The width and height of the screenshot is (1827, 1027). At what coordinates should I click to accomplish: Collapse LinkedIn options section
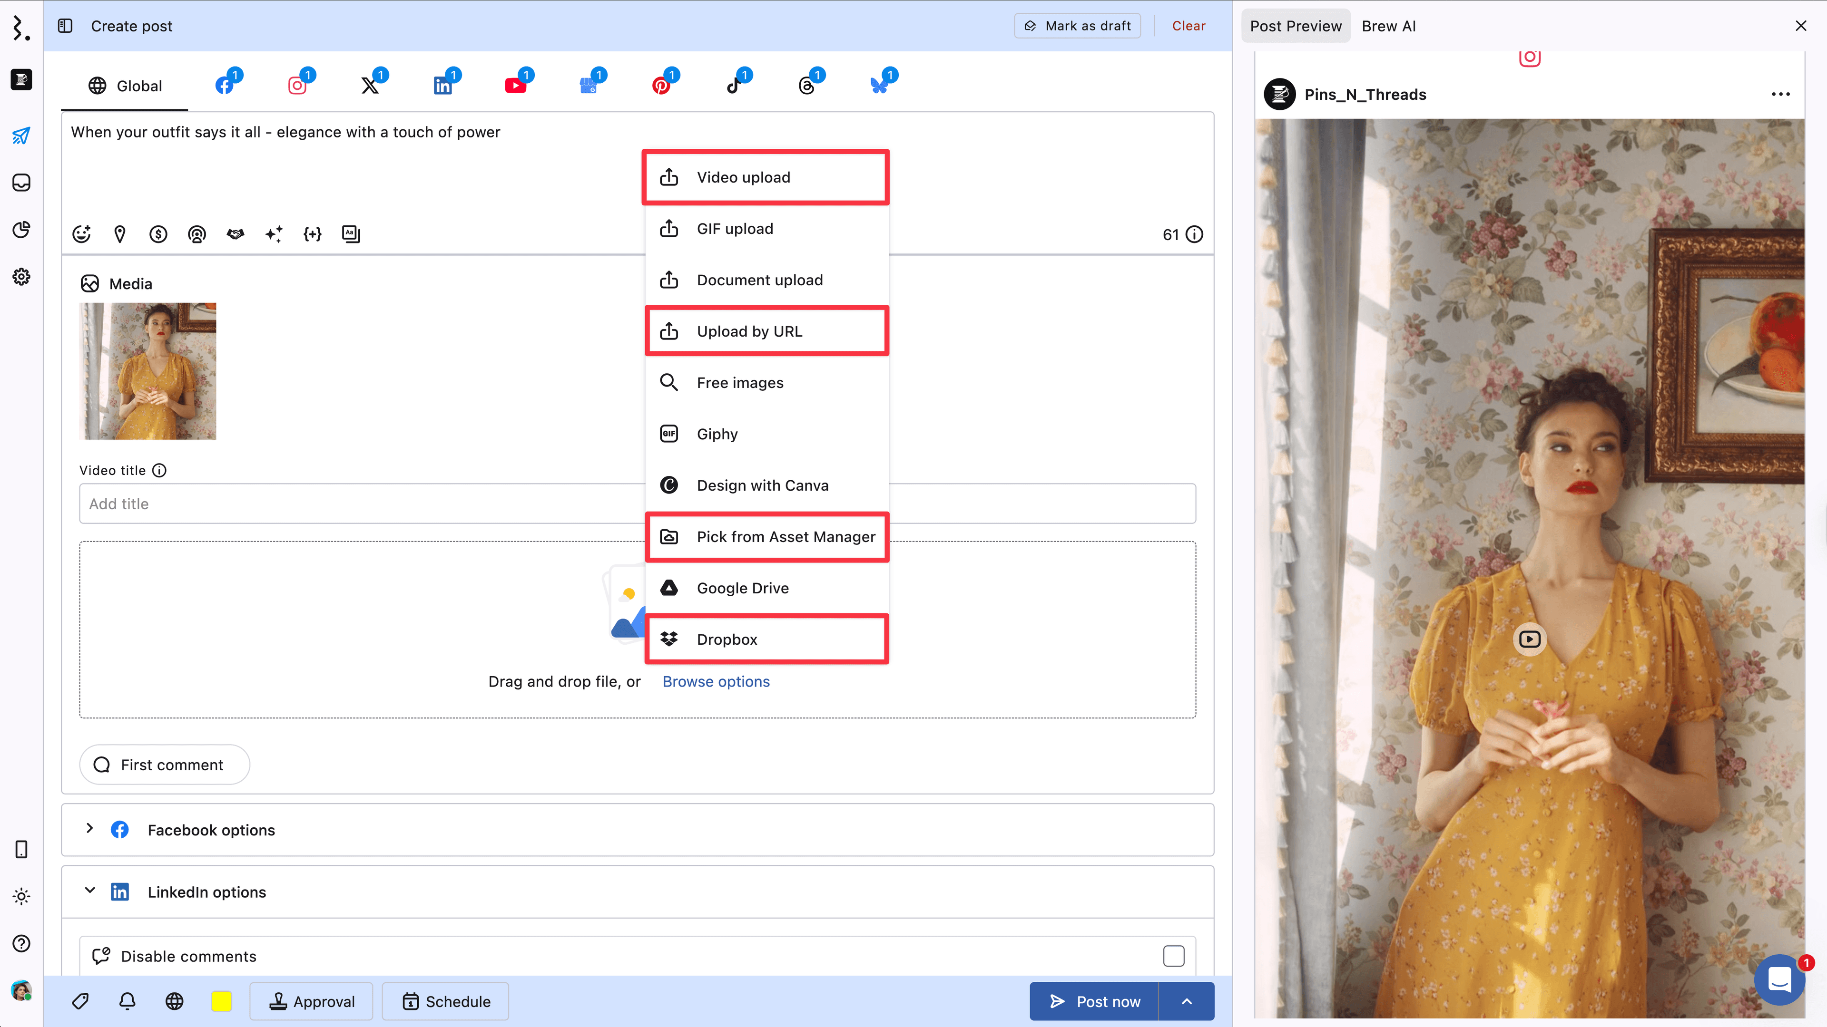tap(89, 891)
